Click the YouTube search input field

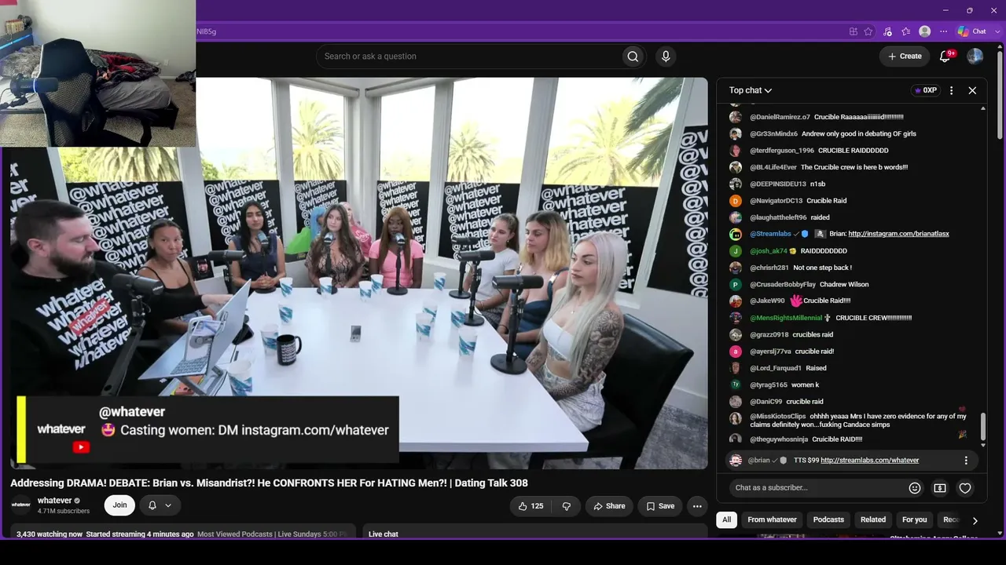[468, 56]
